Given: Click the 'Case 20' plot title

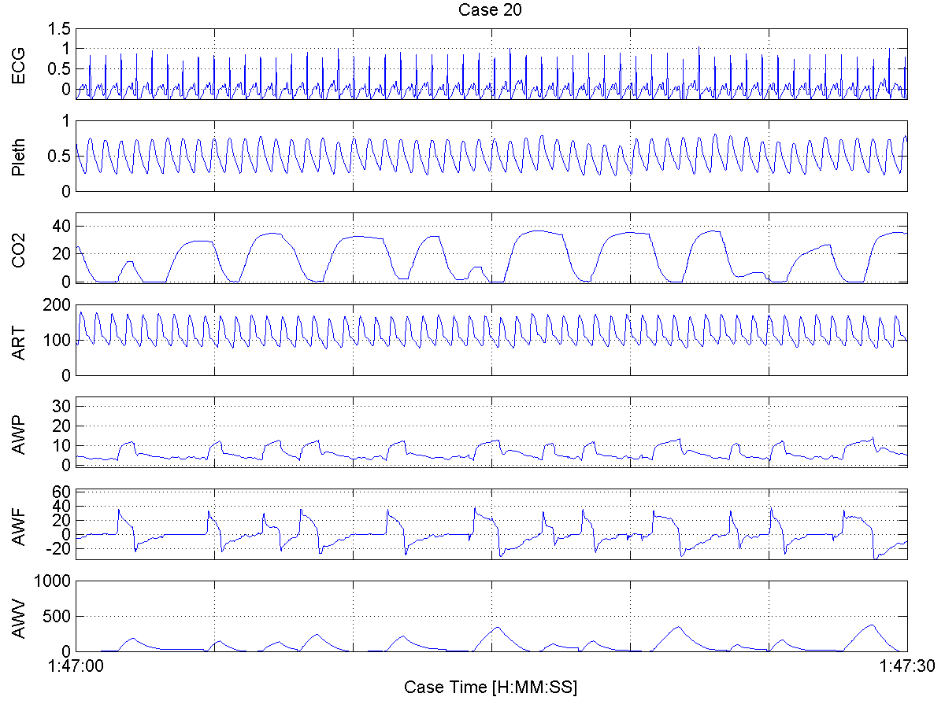Looking at the screenshot, I should (x=491, y=10).
